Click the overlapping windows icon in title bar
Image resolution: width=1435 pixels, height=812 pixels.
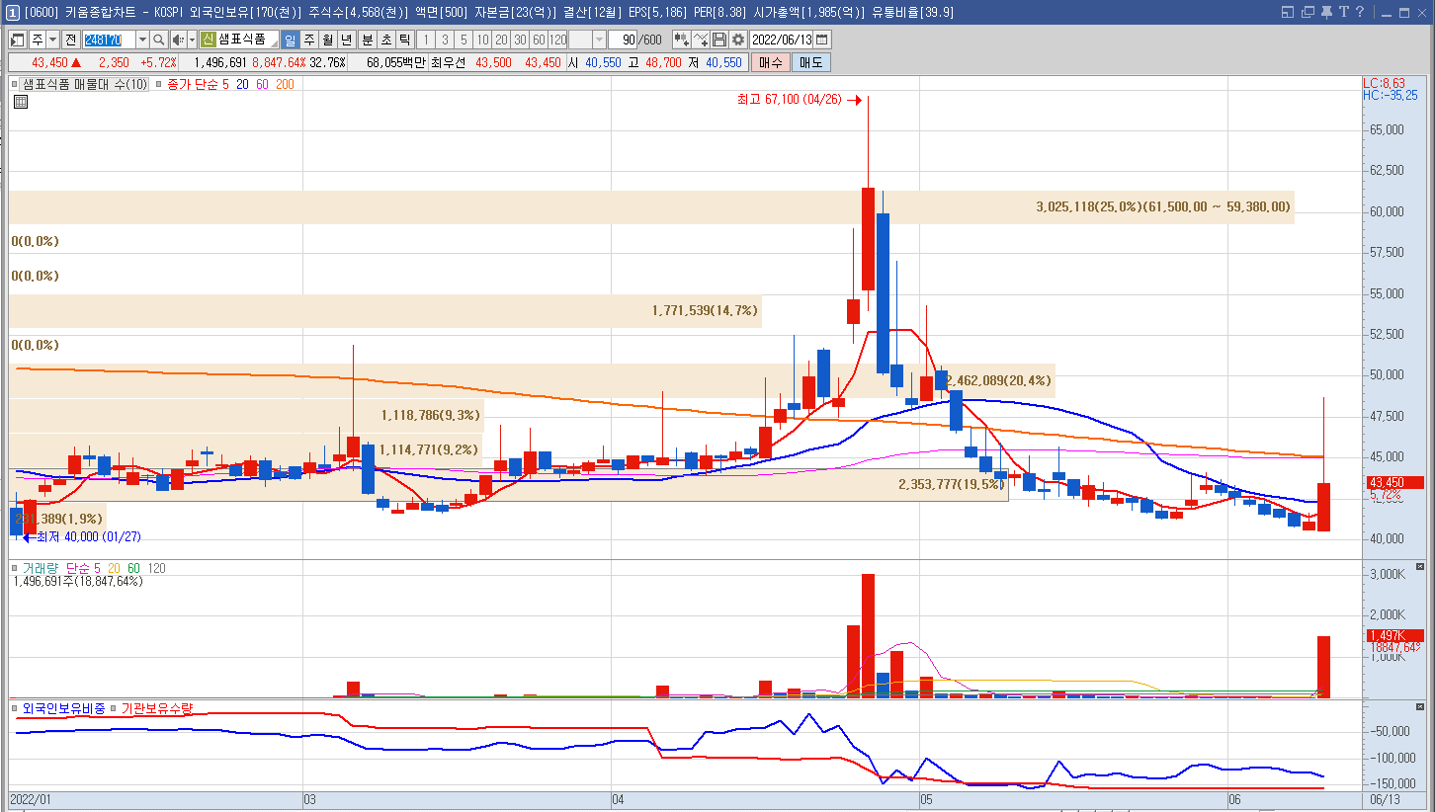pyautogui.click(x=1308, y=12)
